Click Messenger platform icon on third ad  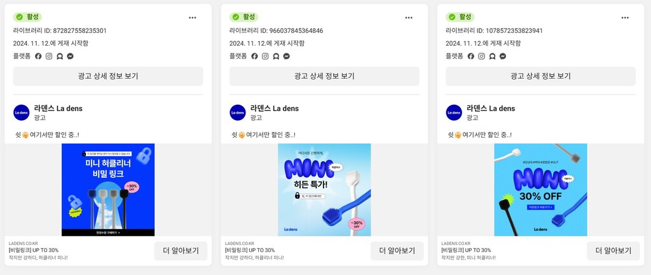click(503, 56)
